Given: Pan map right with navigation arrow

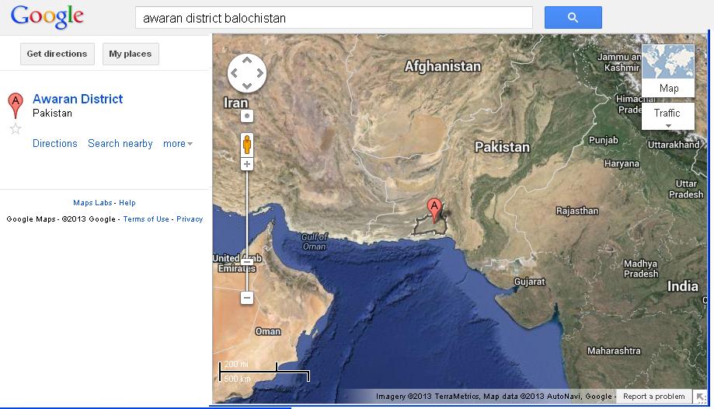Looking at the screenshot, I should tap(259, 73).
